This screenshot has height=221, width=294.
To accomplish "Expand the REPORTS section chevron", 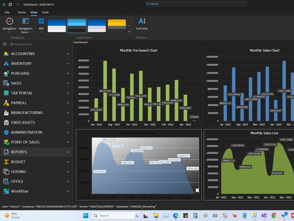I will [68, 152].
